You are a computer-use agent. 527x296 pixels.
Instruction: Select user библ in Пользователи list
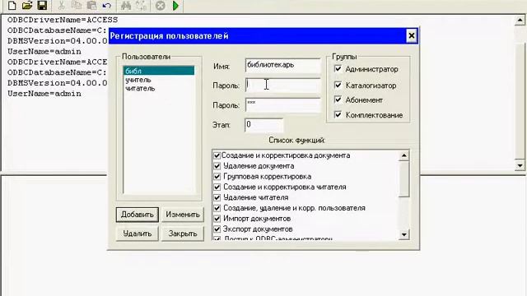click(x=159, y=71)
